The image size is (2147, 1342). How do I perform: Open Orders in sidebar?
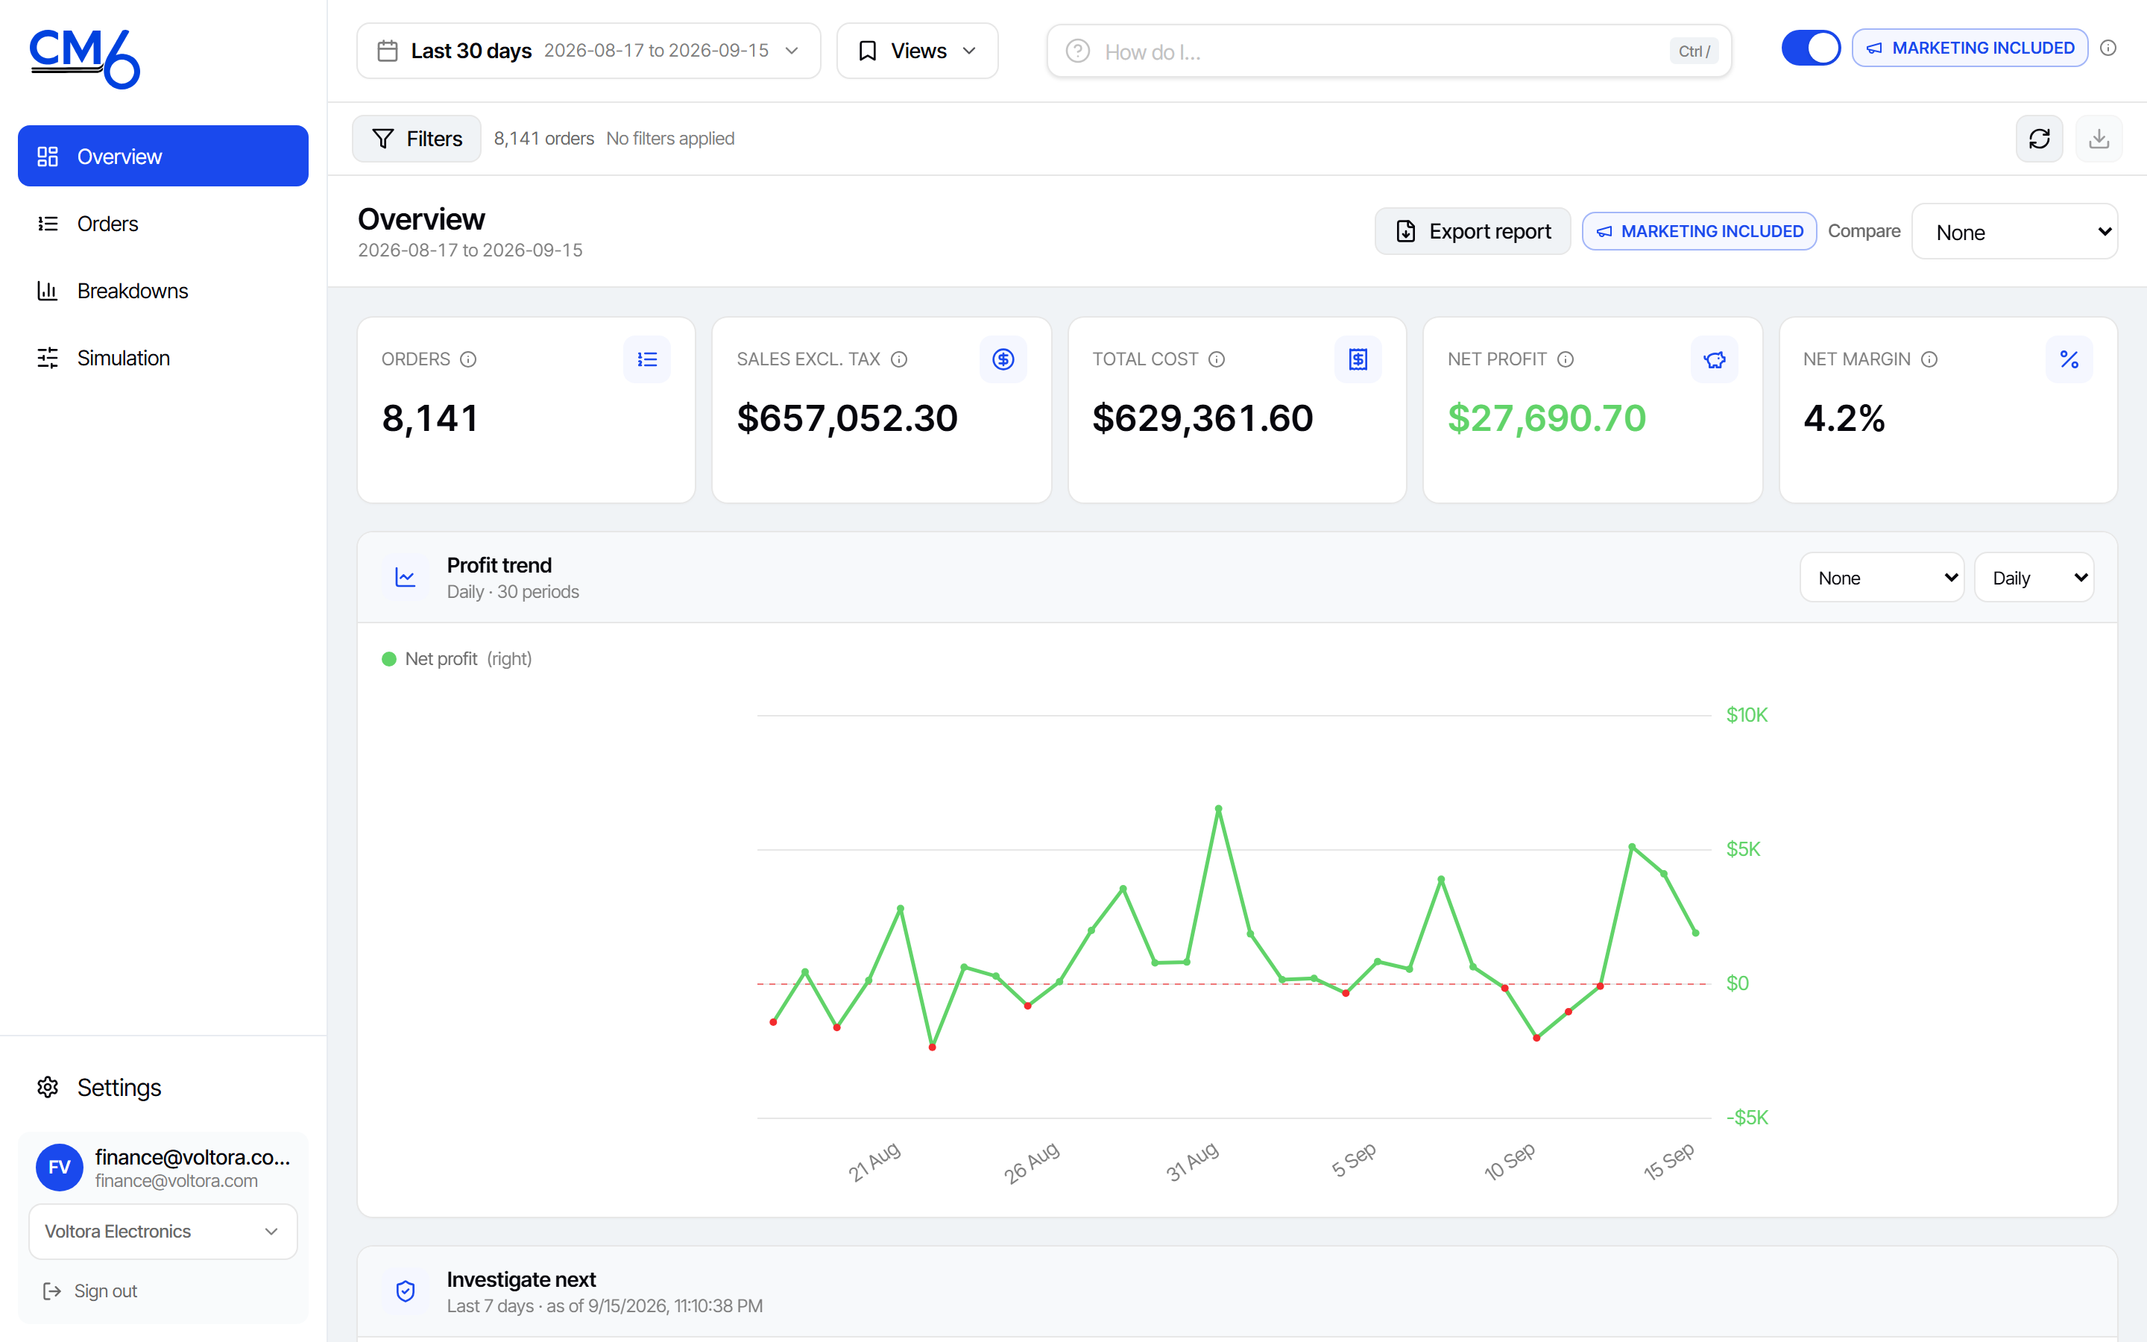pyautogui.click(x=163, y=224)
